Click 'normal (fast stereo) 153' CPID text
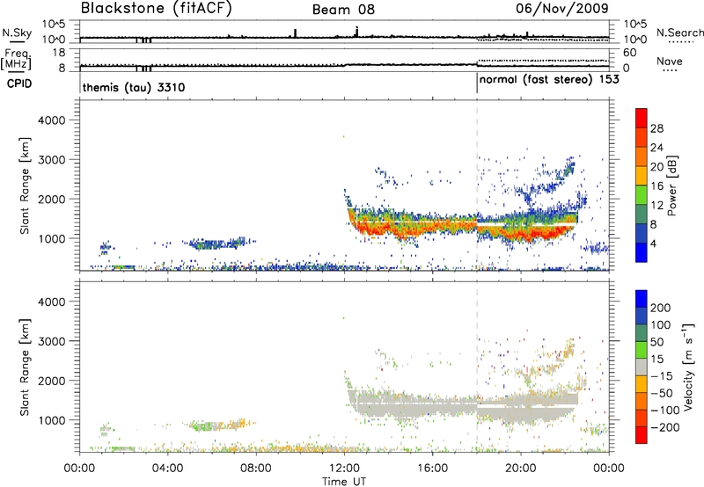This screenshot has height=487, width=704. pos(549,80)
